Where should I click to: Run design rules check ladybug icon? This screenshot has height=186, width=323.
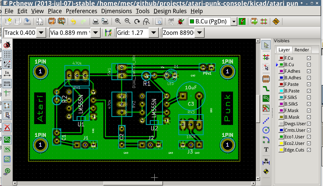[x=181, y=21]
